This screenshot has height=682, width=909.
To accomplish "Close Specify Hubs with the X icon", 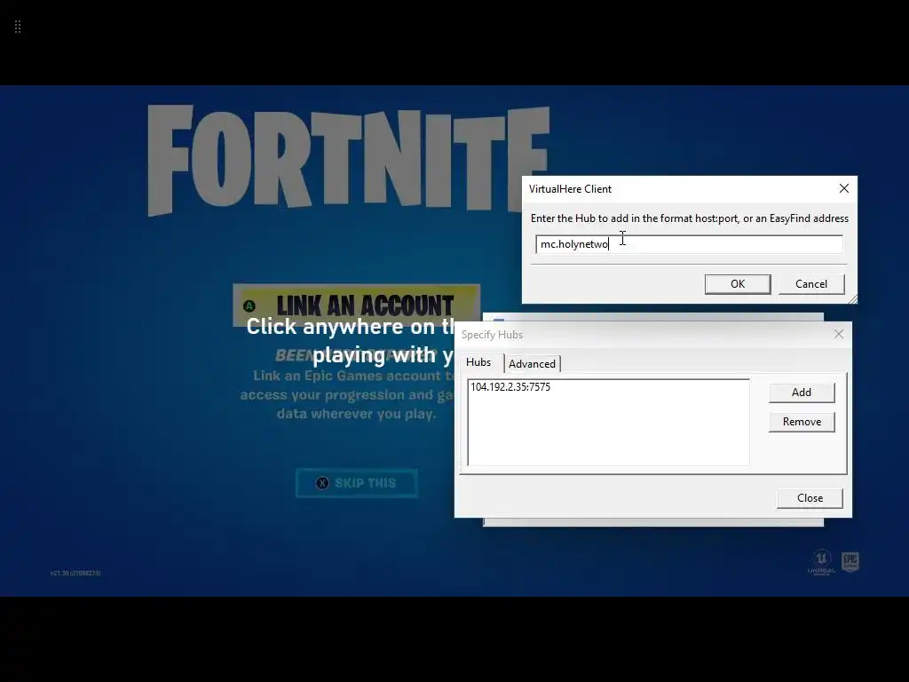I will (x=839, y=334).
